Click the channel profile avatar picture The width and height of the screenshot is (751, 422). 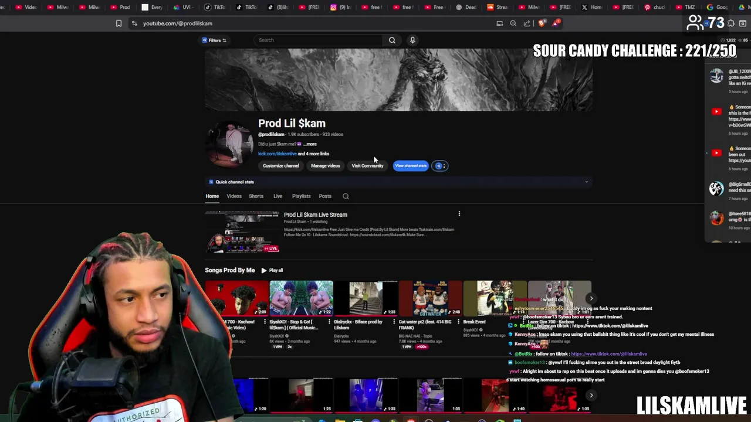(x=231, y=144)
